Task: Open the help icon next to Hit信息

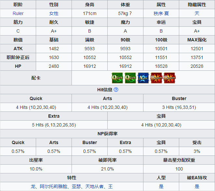Action: point(116,90)
